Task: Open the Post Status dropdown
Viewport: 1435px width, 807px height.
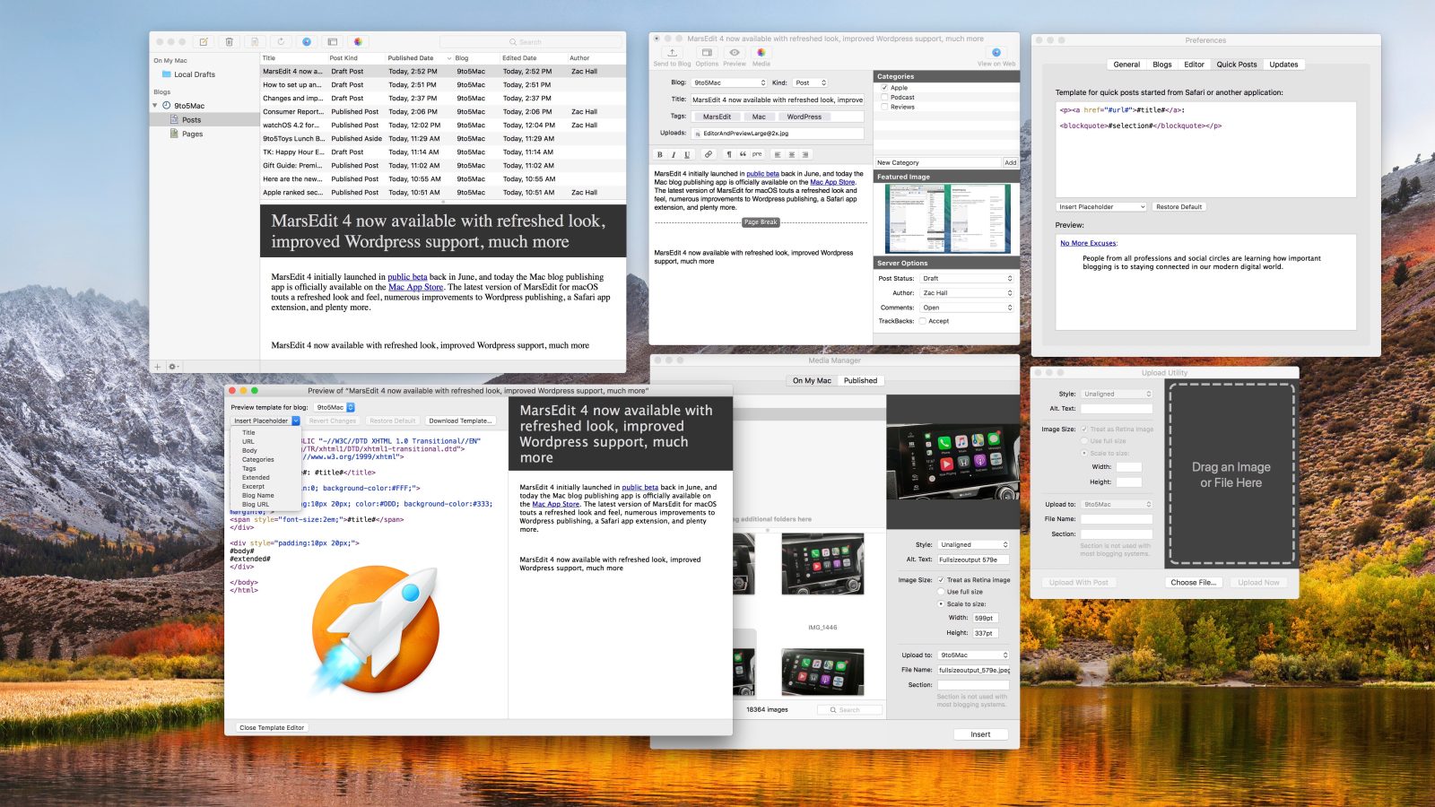Action: 967,279
